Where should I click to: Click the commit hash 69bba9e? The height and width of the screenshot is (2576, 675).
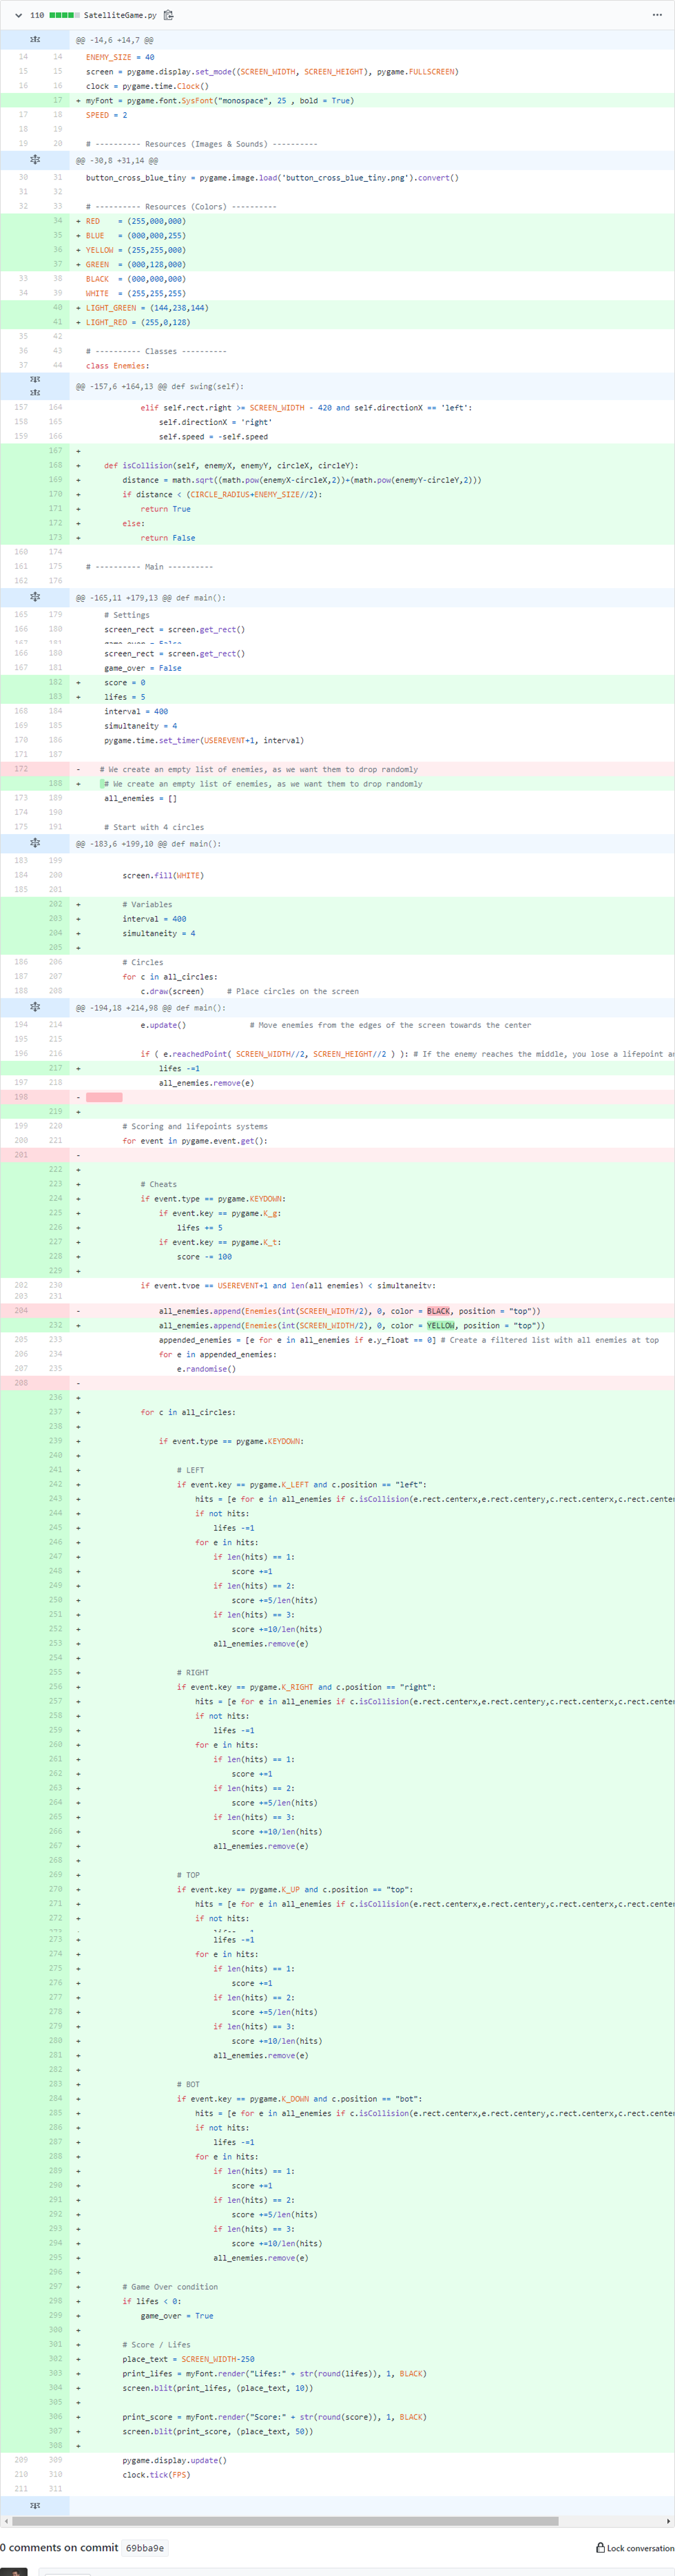coord(145,2548)
